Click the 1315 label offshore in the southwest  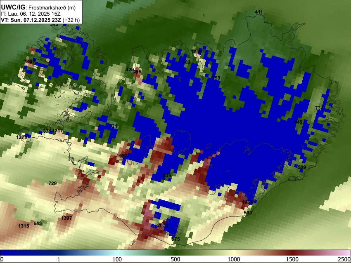pyautogui.click(x=24, y=226)
